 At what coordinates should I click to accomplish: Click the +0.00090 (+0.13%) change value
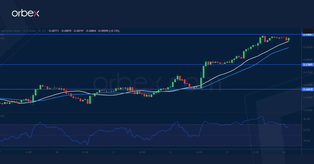pos(109,31)
